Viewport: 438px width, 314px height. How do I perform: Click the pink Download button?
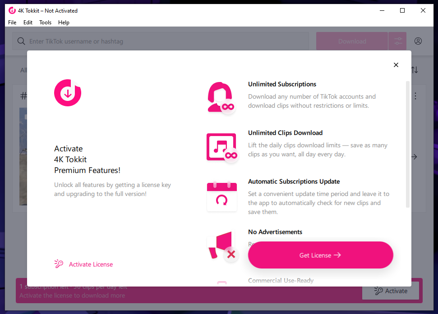pos(352,41)
